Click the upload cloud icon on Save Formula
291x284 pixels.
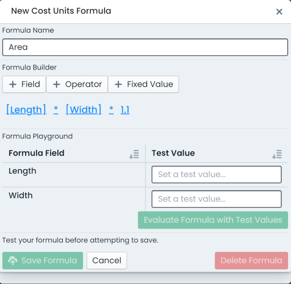(x=13, y=260)
